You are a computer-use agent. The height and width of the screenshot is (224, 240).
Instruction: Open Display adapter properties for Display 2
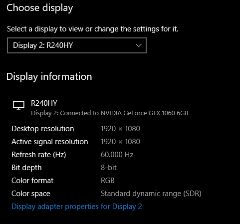77,207
